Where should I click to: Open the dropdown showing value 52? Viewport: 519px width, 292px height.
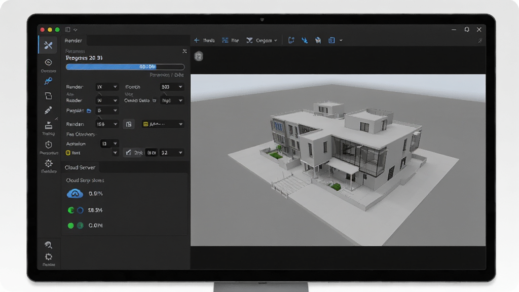[172, 153]
